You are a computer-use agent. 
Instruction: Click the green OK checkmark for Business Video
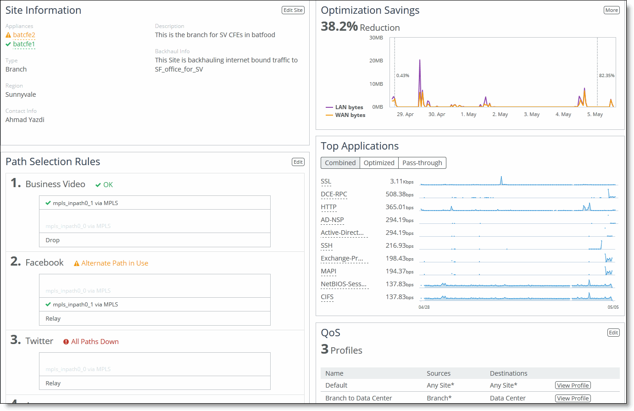coord(98,185)
